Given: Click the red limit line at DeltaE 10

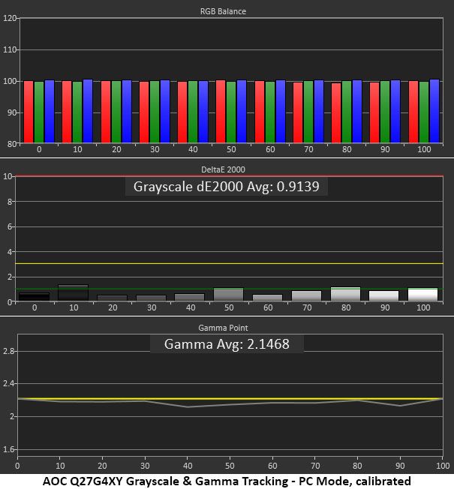Looking at the screenshot, I should coord(229,176).
